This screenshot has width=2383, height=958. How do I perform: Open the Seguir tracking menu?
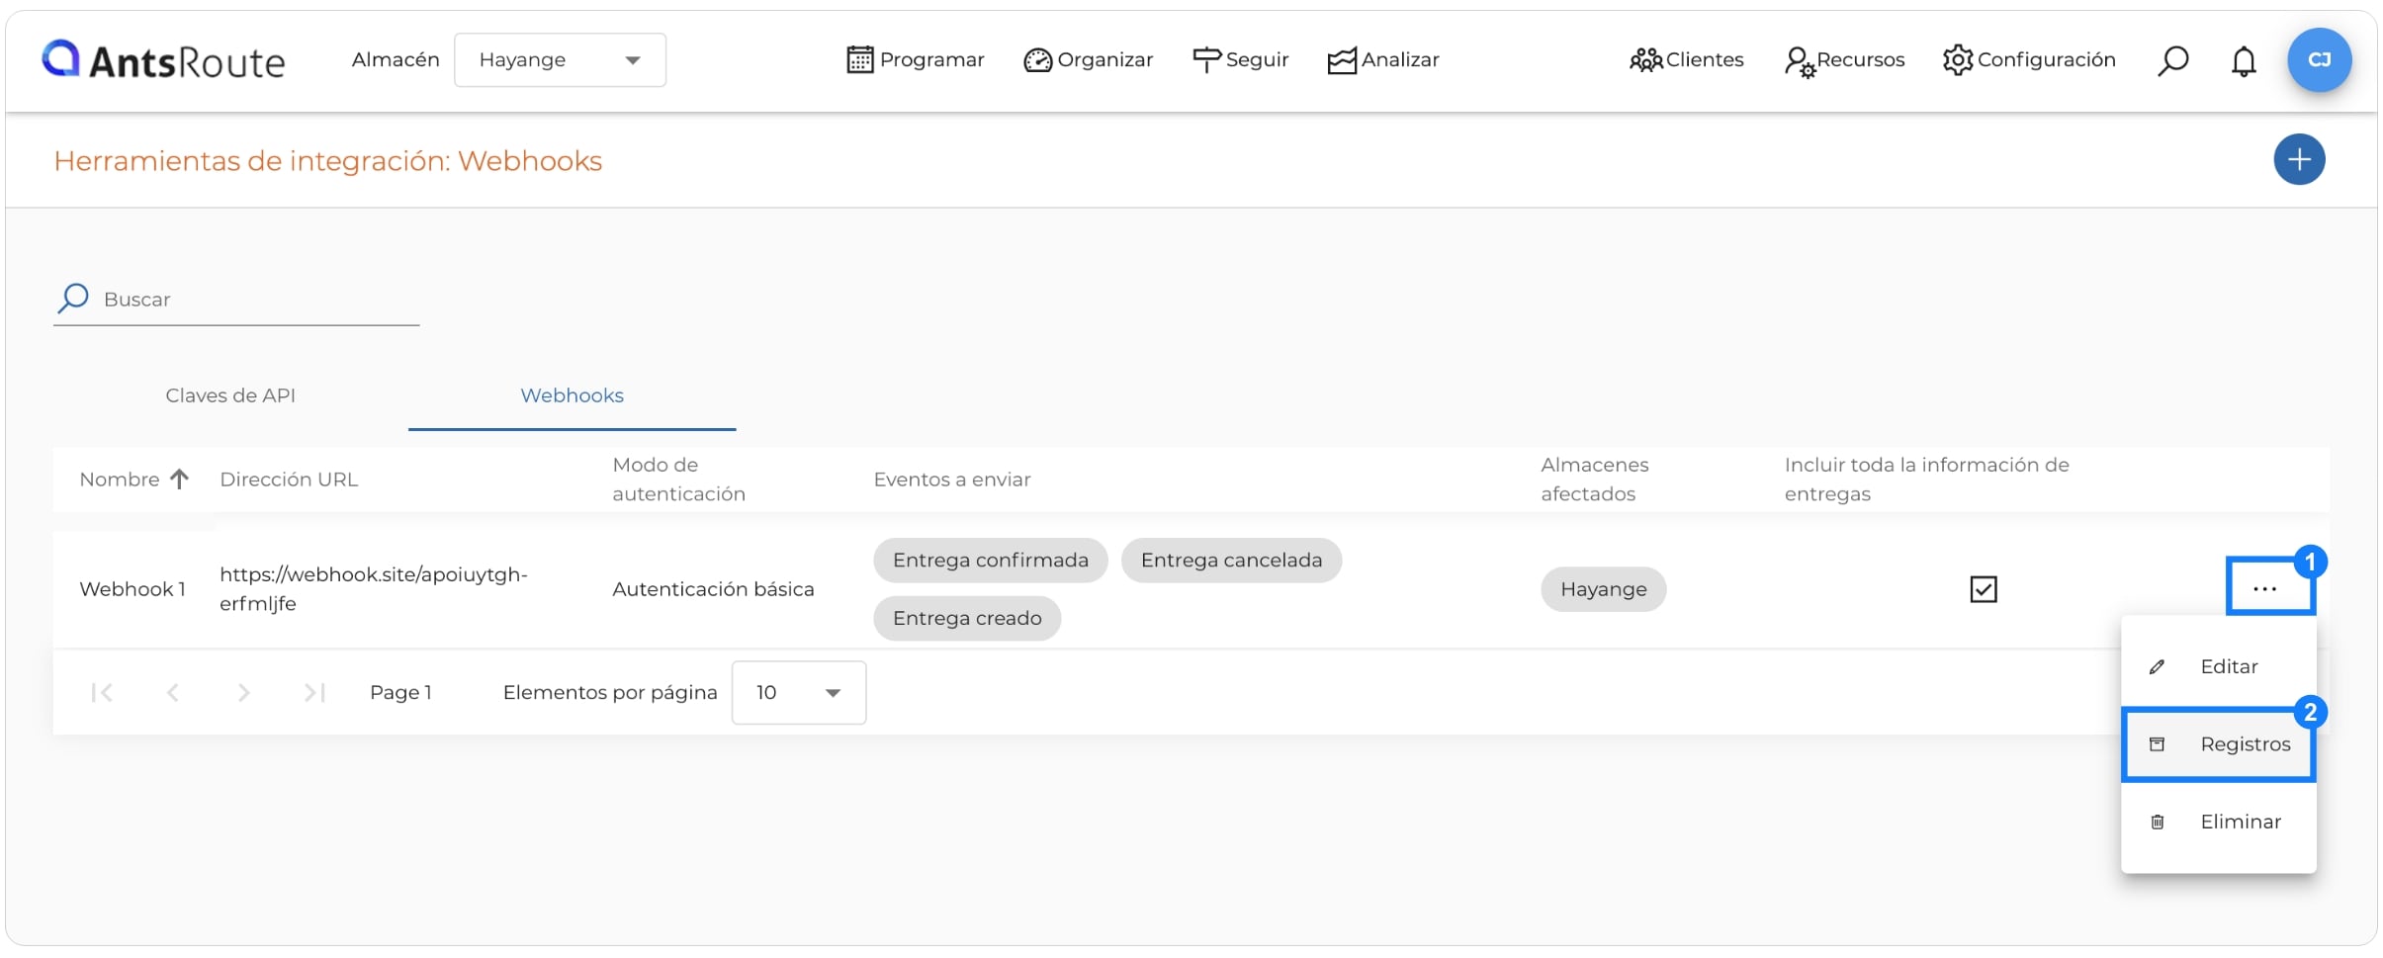click(x=1241, y=60)
